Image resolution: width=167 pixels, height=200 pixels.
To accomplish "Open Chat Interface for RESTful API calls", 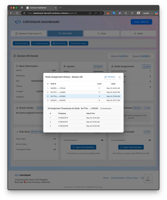I will pyautogui.click(x=131, y=147).
